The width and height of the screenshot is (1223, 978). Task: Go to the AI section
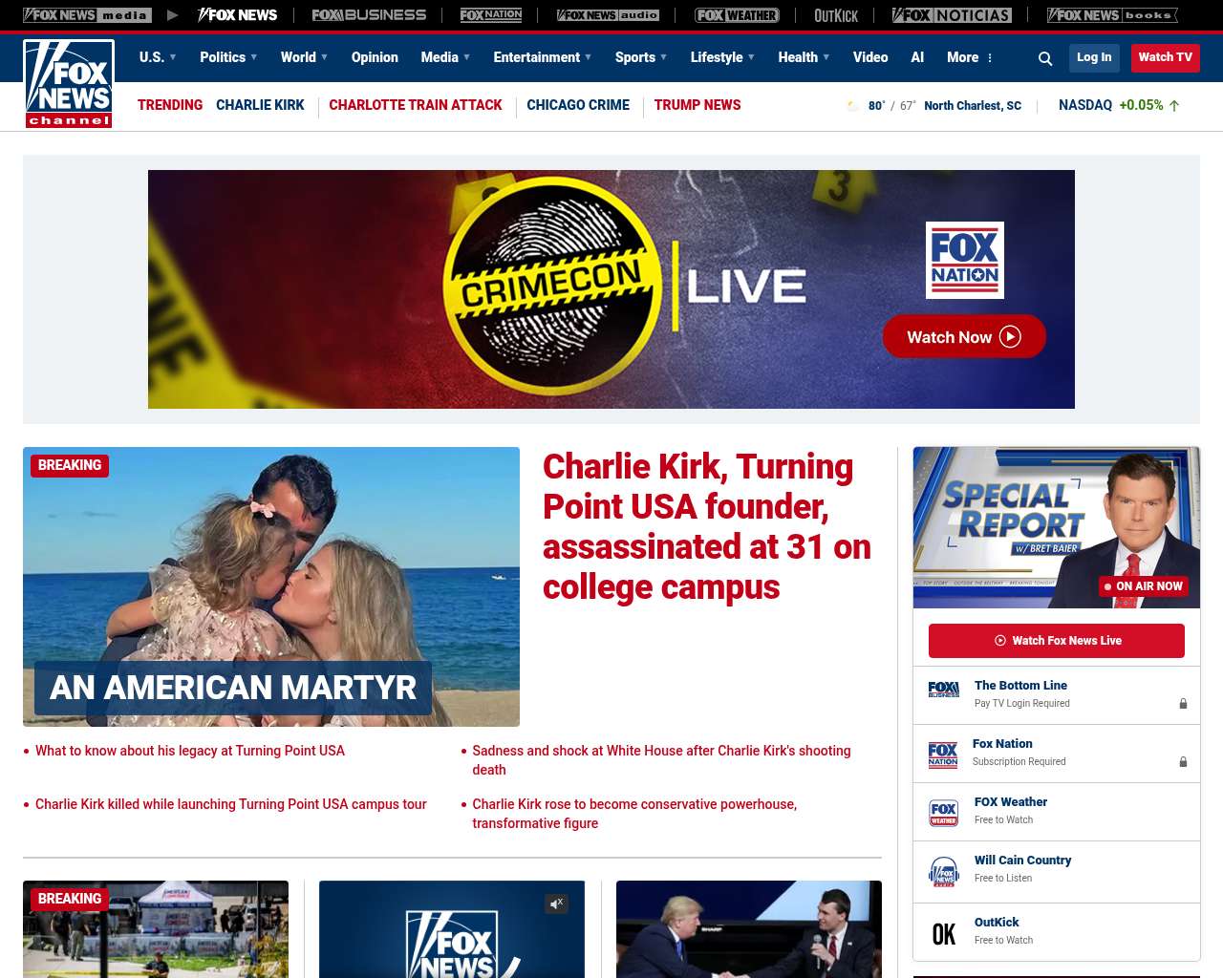(917, 57)
